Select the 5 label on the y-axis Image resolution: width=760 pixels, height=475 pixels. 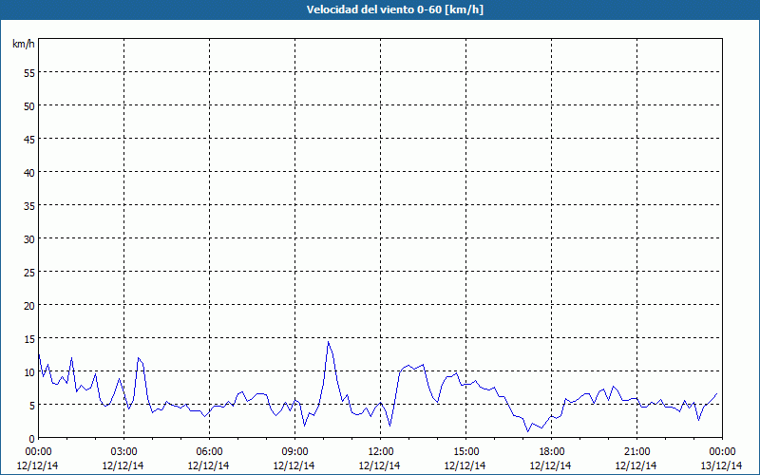coord(32,406)
